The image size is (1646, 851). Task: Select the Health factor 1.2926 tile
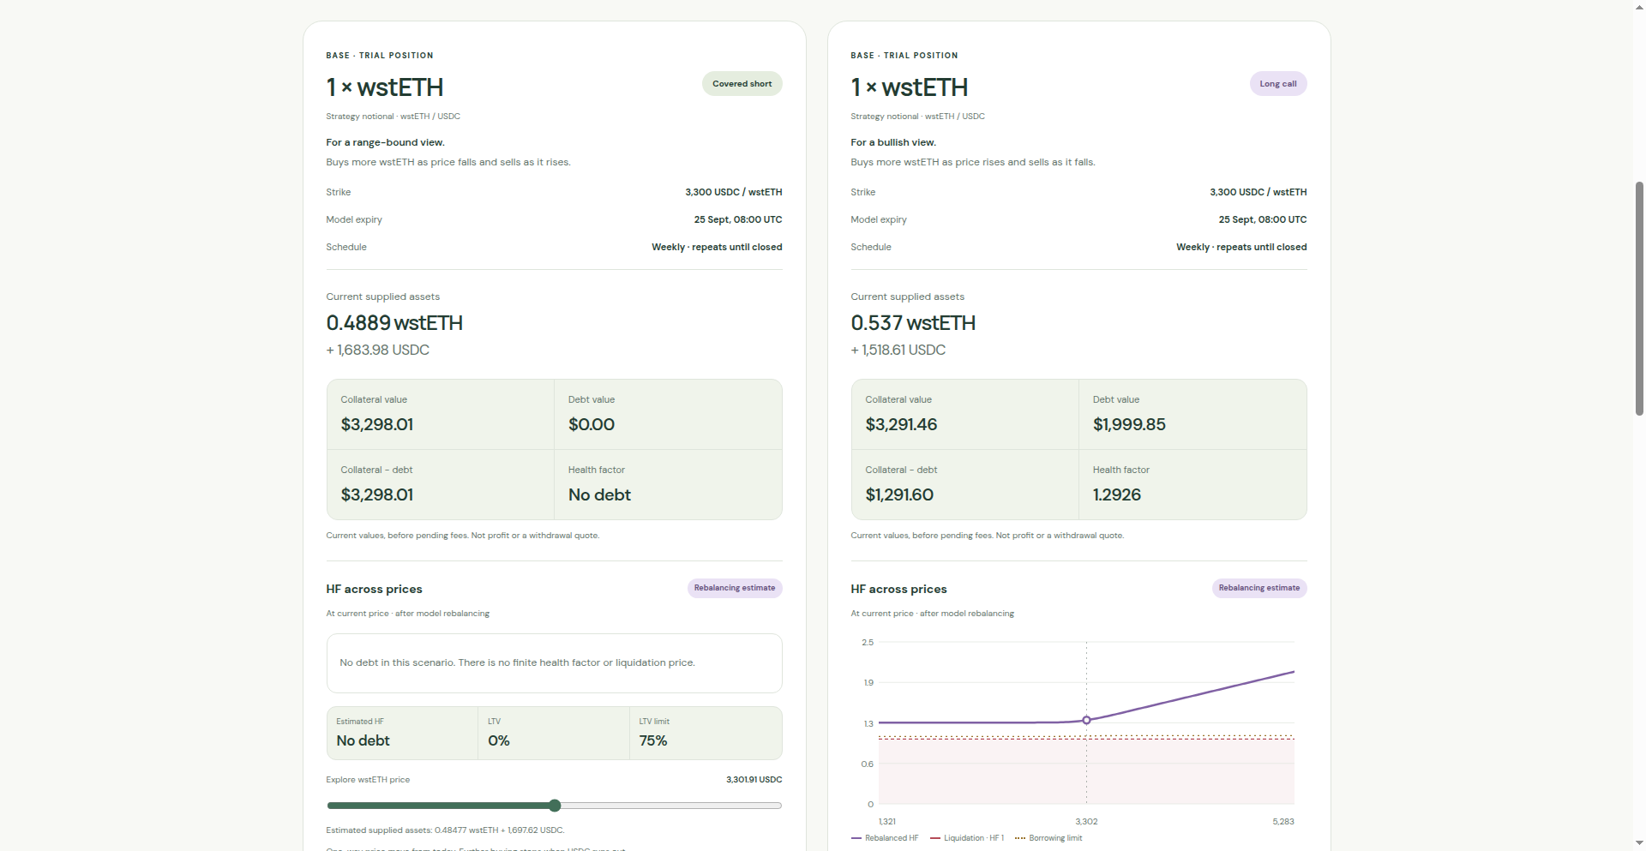pos(1192,485)
